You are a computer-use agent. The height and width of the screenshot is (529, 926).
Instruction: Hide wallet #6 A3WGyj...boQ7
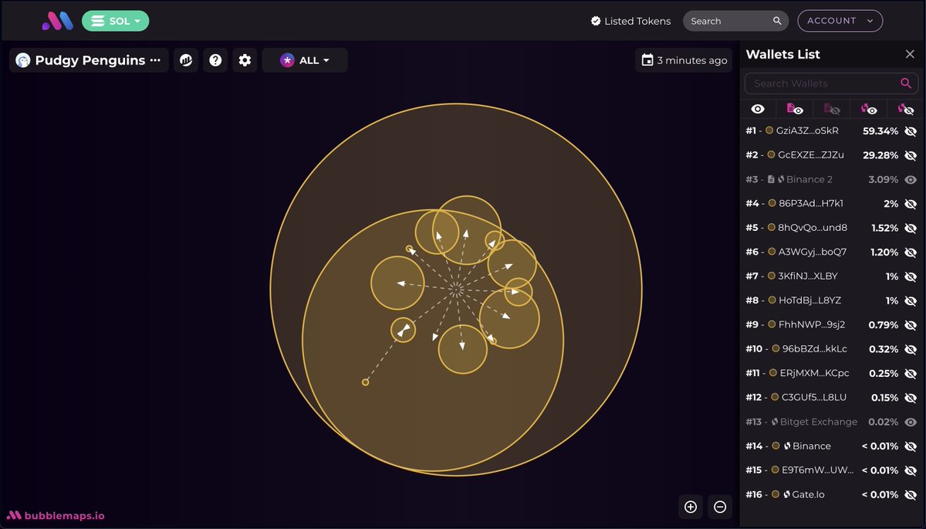coord(911,252)
